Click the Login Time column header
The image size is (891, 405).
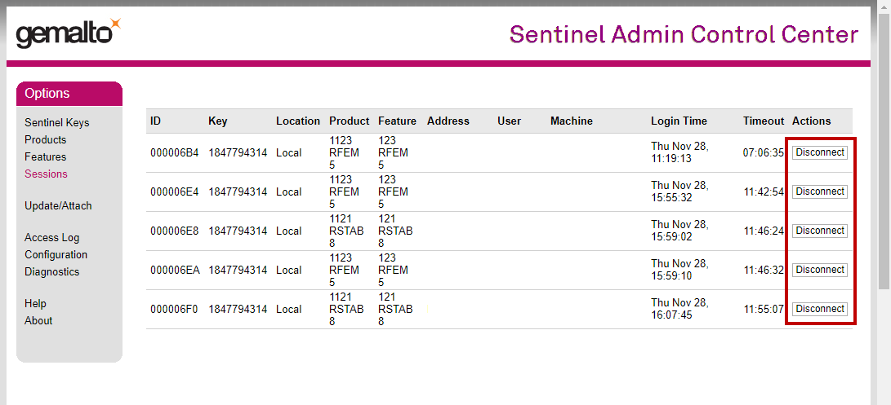pos(679,121)
